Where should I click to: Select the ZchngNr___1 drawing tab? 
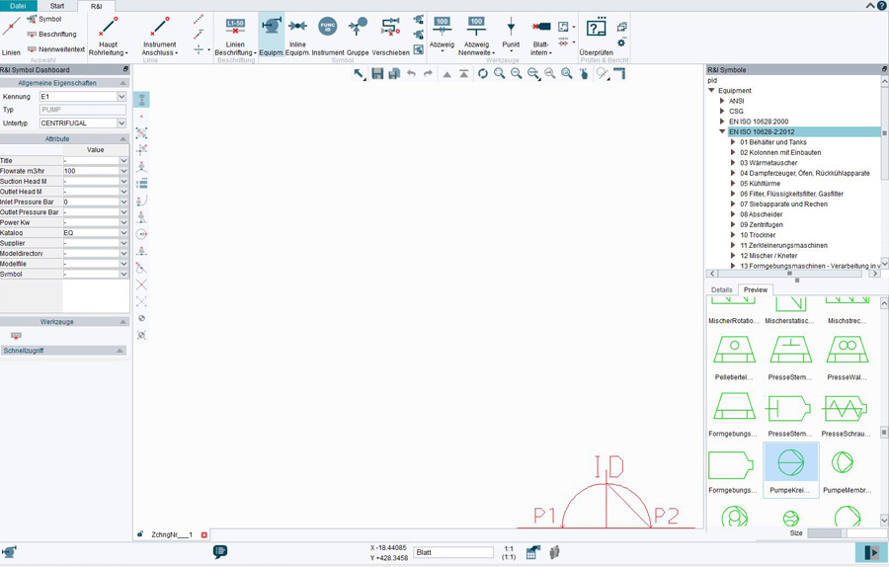172,534
